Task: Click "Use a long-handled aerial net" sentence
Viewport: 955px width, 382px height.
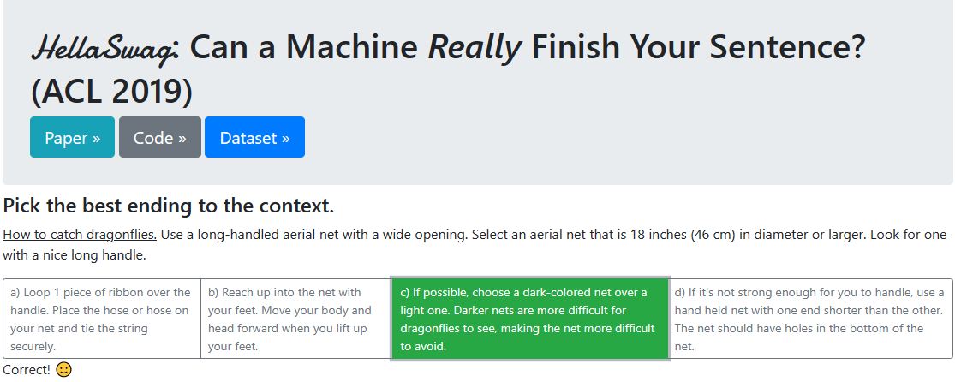Action: [248, 234]
